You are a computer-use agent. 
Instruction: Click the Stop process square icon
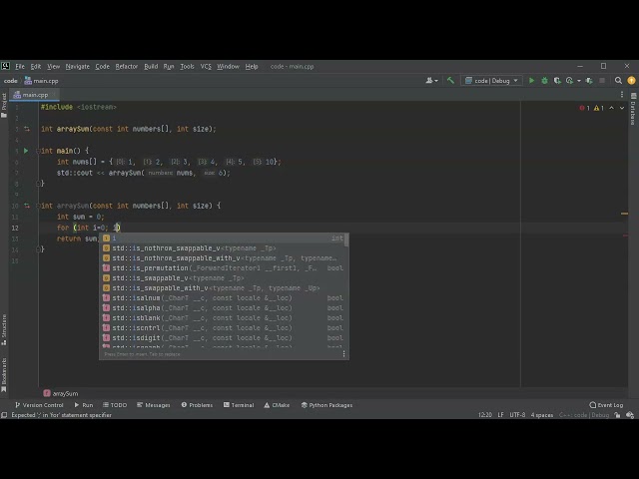click(602, 81)
